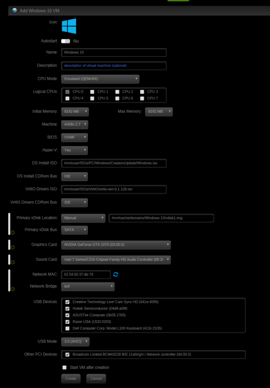This screenshot has width=270, height=388.
Task: Check the CPU 1 checkbox
Action: point(92,92)
